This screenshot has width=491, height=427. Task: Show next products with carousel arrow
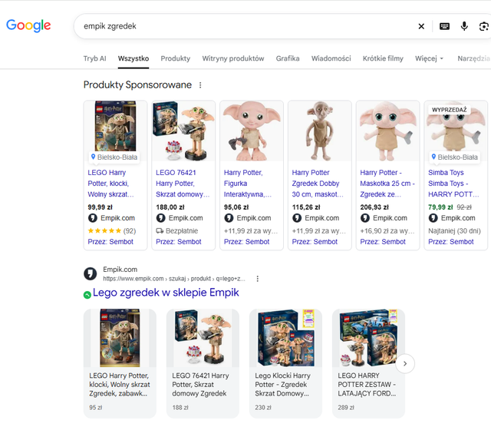(x=405, y=364)
